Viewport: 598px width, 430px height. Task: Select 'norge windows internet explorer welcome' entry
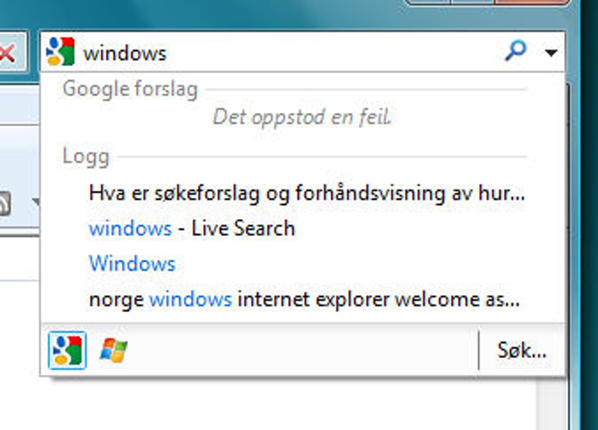(x=304, y=299)
